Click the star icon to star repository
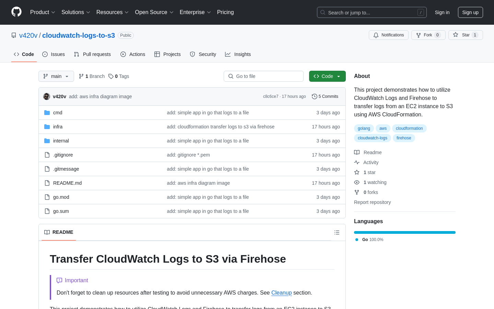The height and width of the screenshot is (309, 494). (x=456, y=35)
